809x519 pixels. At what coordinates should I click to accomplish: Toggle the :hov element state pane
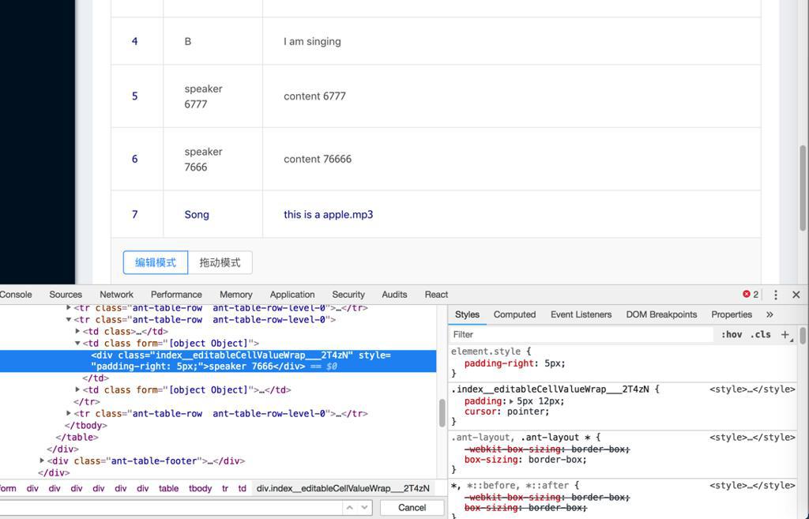coord(732,335)
